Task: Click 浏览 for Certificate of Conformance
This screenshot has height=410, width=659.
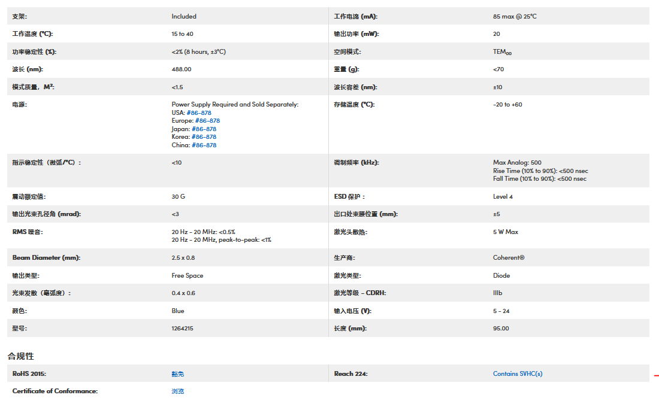Action: 178,391
